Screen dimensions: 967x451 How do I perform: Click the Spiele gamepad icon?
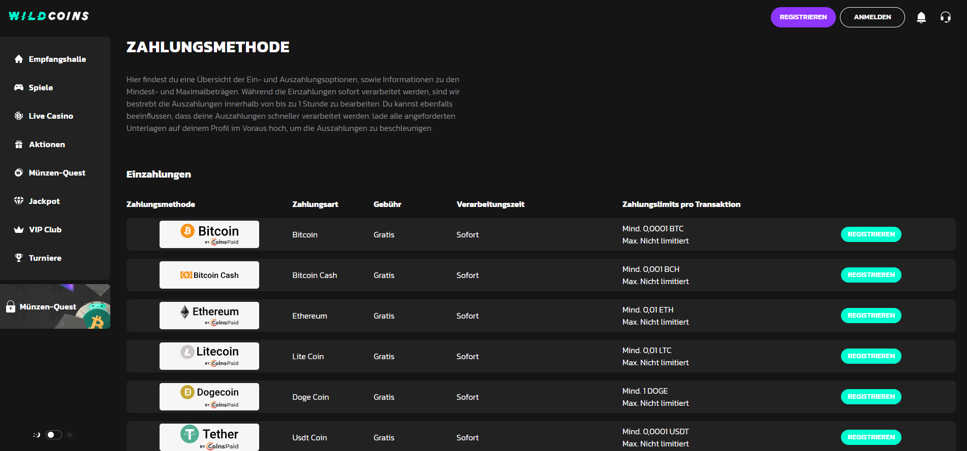click(x=19, y=87)
